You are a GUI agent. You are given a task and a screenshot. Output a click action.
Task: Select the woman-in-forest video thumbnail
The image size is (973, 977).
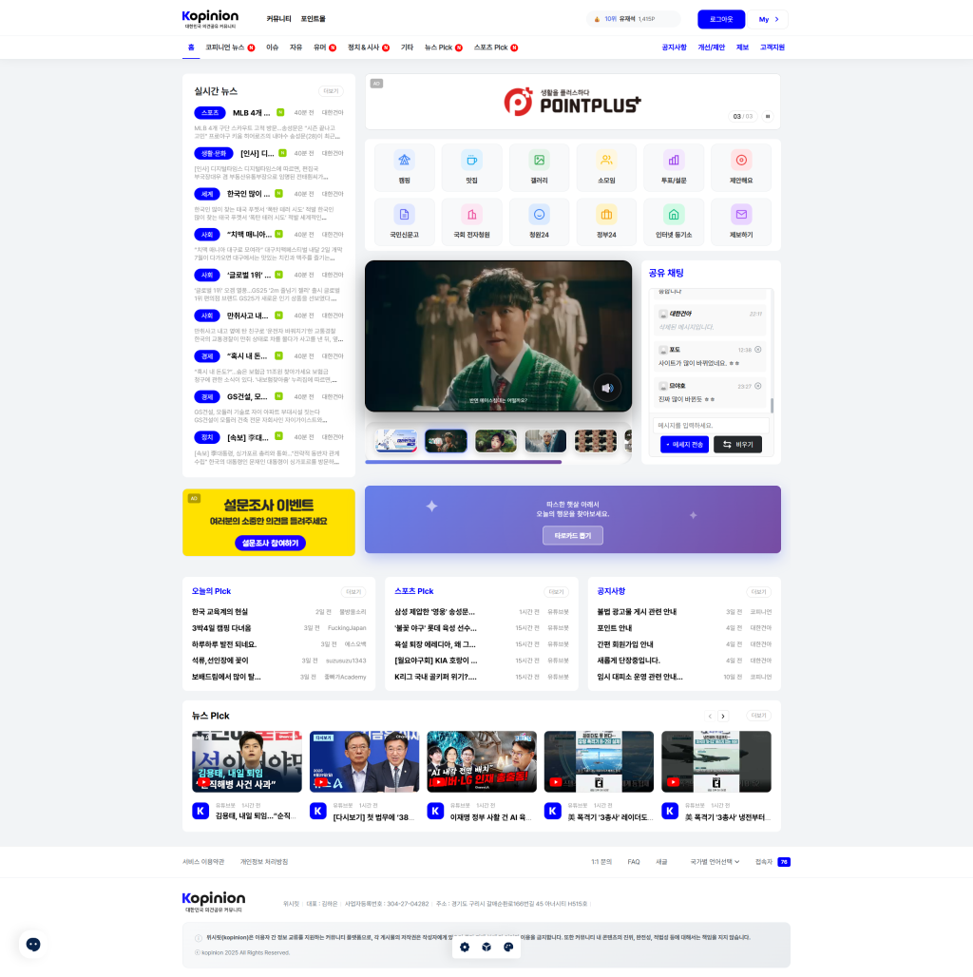coord(496,441)
